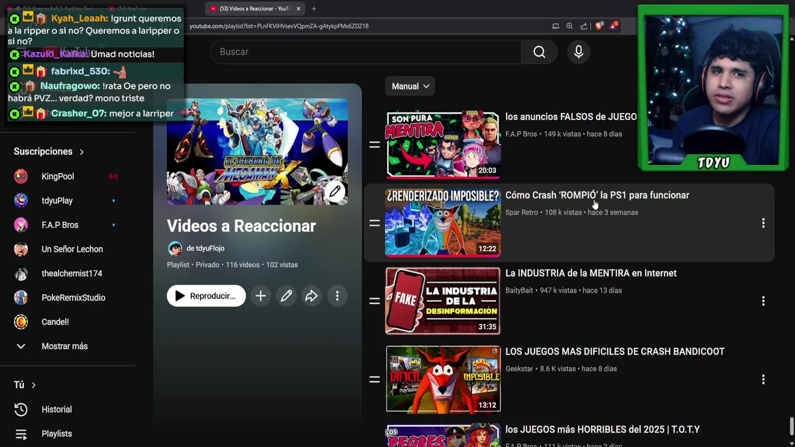Click the Playlists list icon
The height and width of the screenshot is (447, 795).
pos(21,434)
